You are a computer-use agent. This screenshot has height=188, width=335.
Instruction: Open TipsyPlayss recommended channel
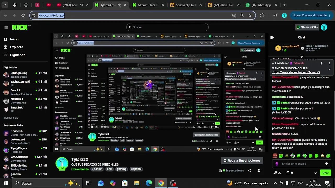[x=25, y=150]
